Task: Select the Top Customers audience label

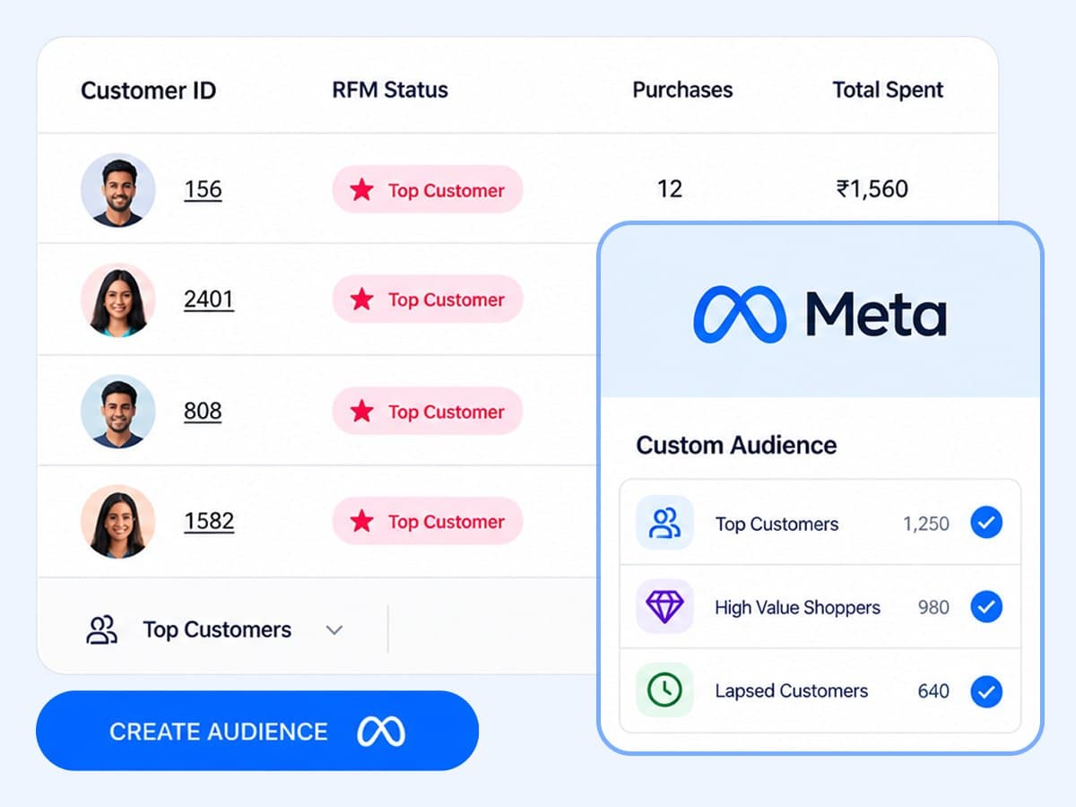Action: point(777,524)
